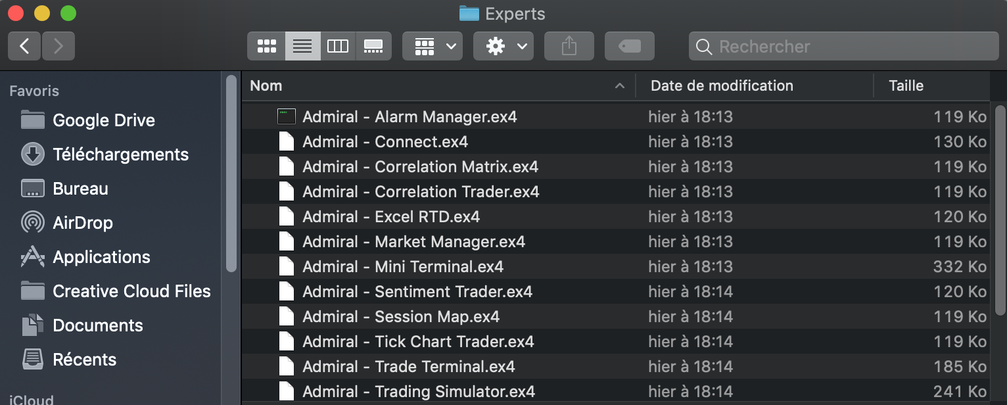Select Admiral - Mini Terminal.ex4
This screenshot has height=405, width=1007.
pos(615,267)
